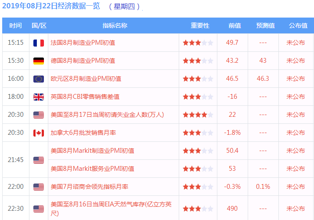
Task: Click the United Kingdom flag icon
Action: tap(39, 97)
